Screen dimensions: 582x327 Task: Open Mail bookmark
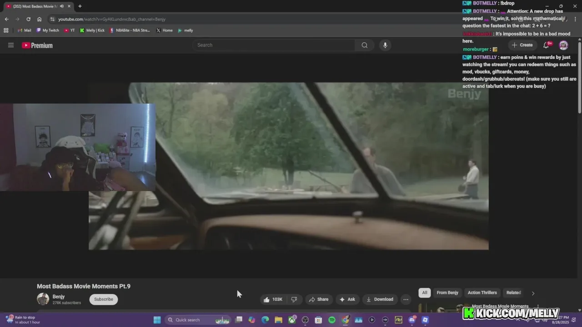click(24, 30)
